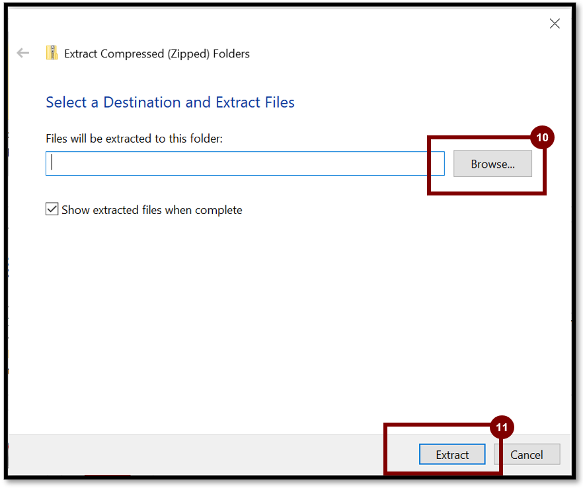
Task: Click the zipped folder icon beside the title
Action: click(52, 53)
